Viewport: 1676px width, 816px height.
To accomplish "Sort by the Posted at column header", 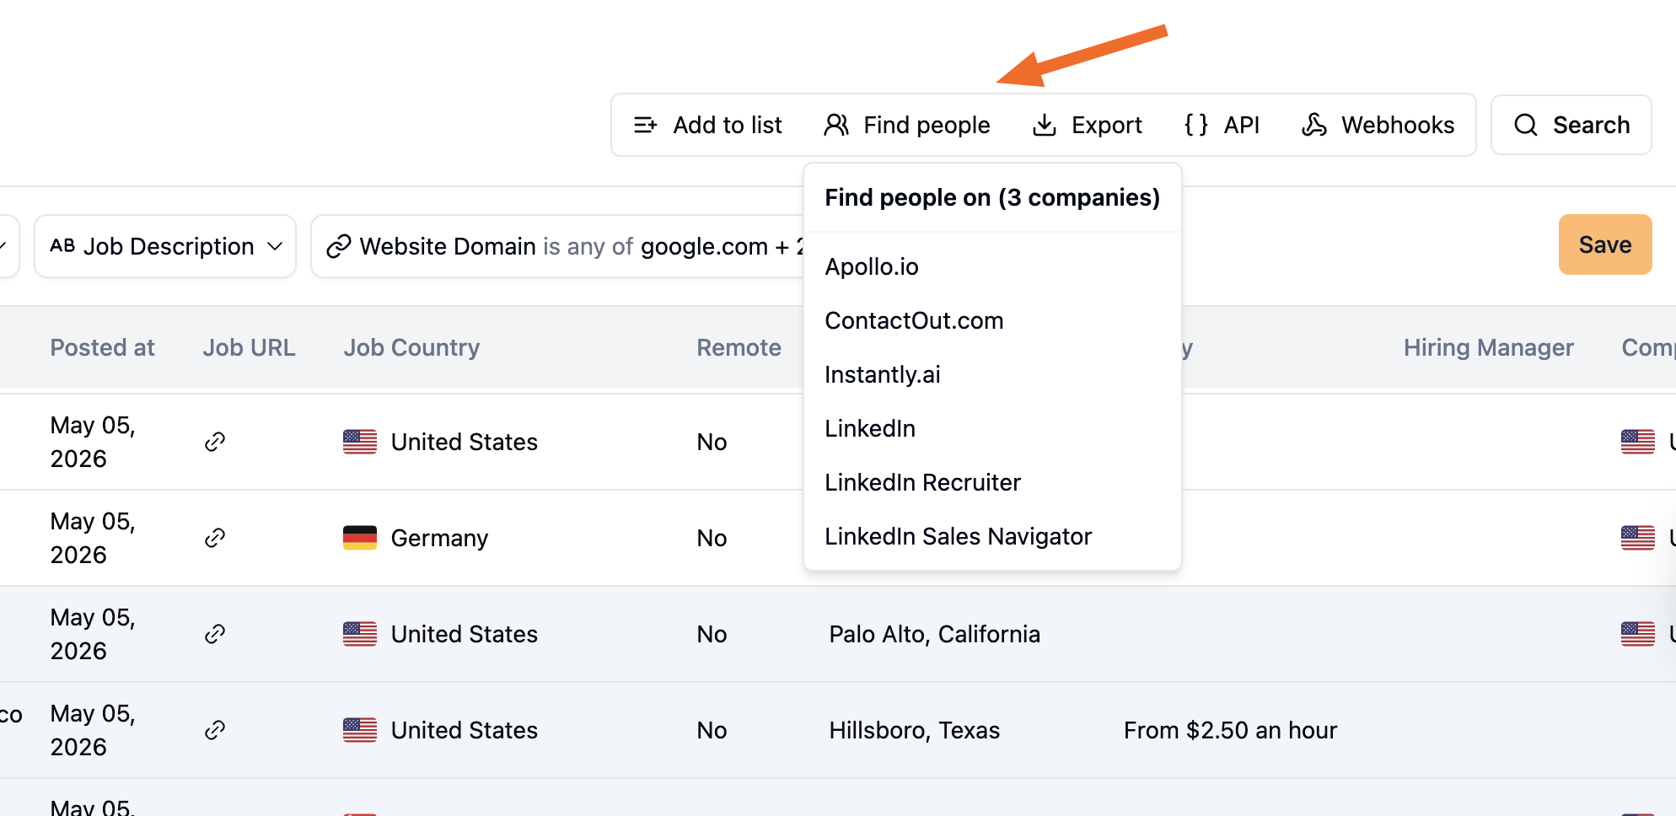I will pyautogui.click(x=102, y=347).
